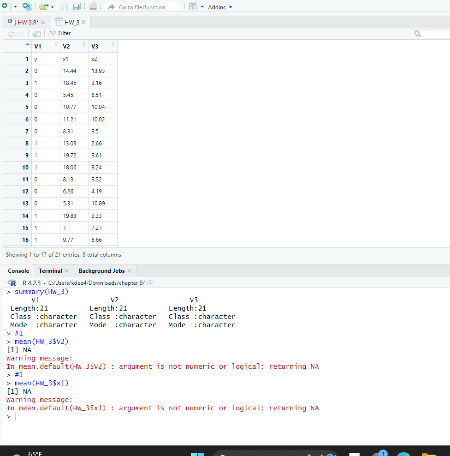450x456 pixels.
Task: Select the Terminal tab
Action: (50, 270)
